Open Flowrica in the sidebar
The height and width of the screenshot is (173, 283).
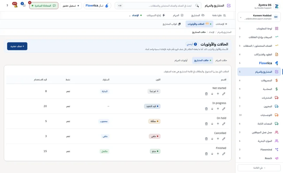[259, 63]
